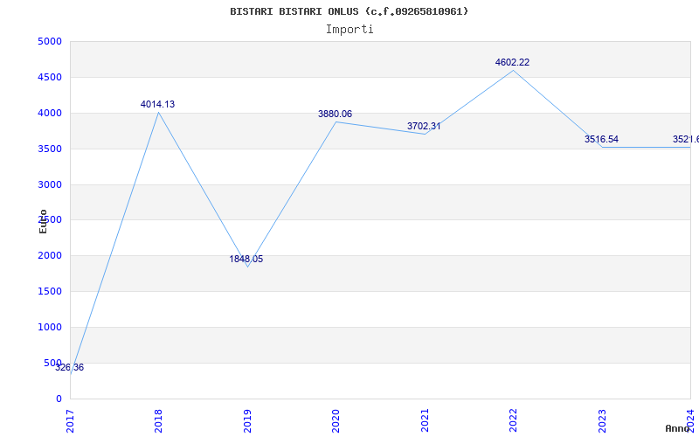Click the 4000 y-axis tick label
Viewport: 699px width, 437px height.
(x=50, y=114)
